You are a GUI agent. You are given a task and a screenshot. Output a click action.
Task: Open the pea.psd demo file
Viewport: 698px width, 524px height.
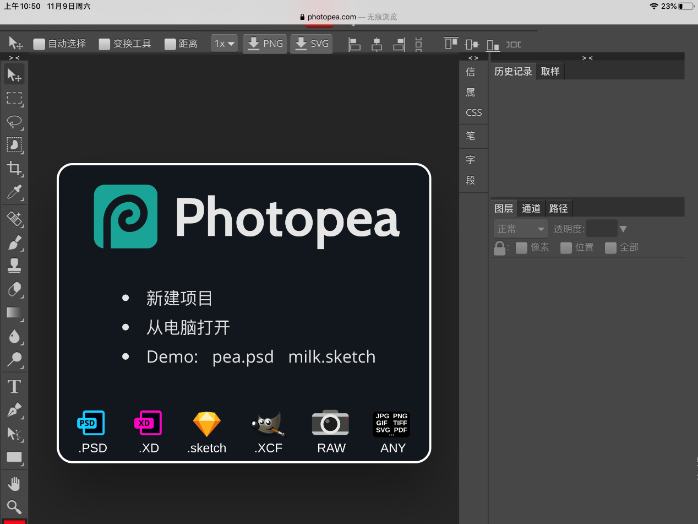click(243, 357)
